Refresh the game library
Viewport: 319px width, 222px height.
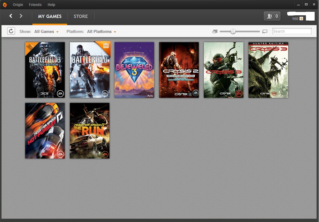click(x=11, y=31)
